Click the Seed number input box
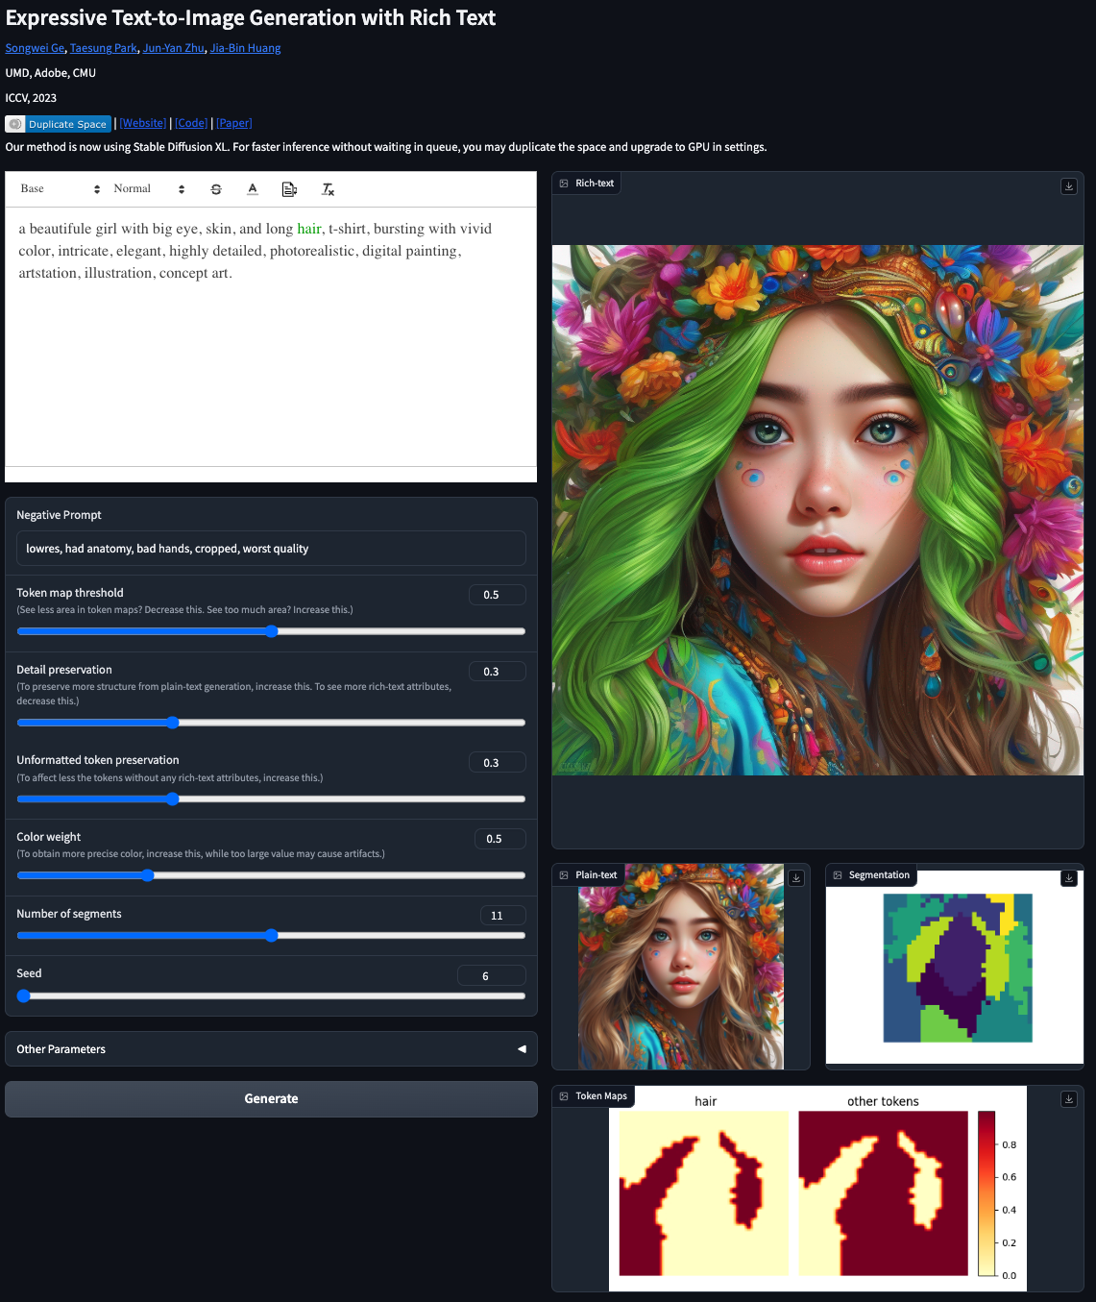The width and height of the screenshot is (1096, 1302). [491, 975]
